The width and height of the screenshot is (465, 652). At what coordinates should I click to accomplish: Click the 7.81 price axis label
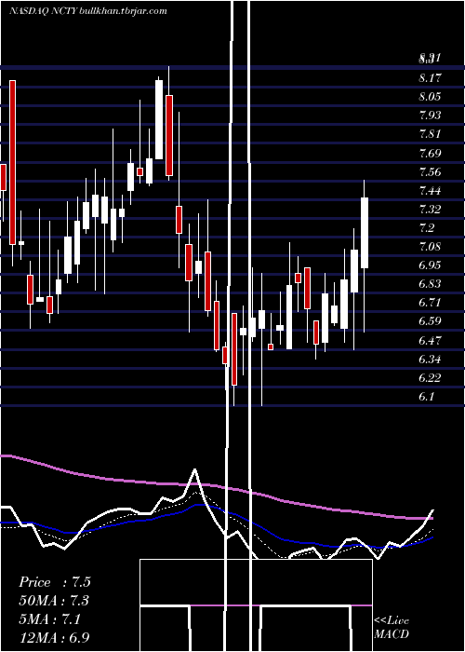[430, 134]
